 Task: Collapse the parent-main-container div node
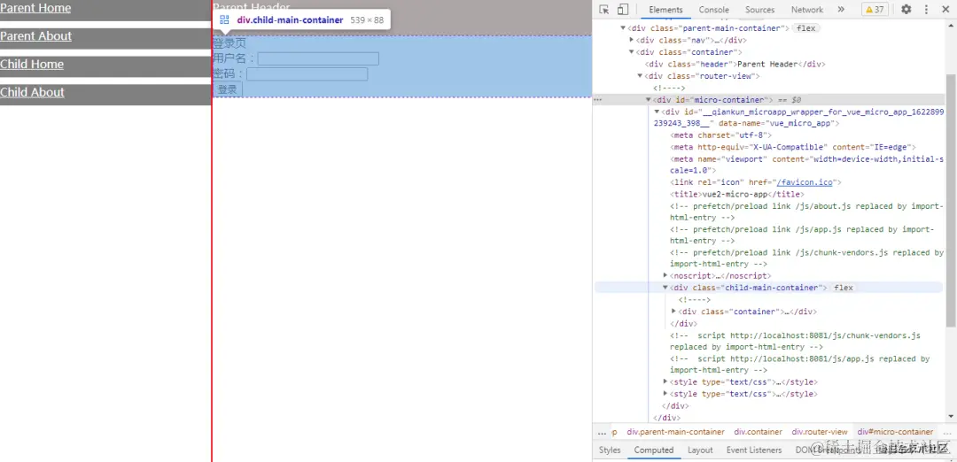click(623, 28)
